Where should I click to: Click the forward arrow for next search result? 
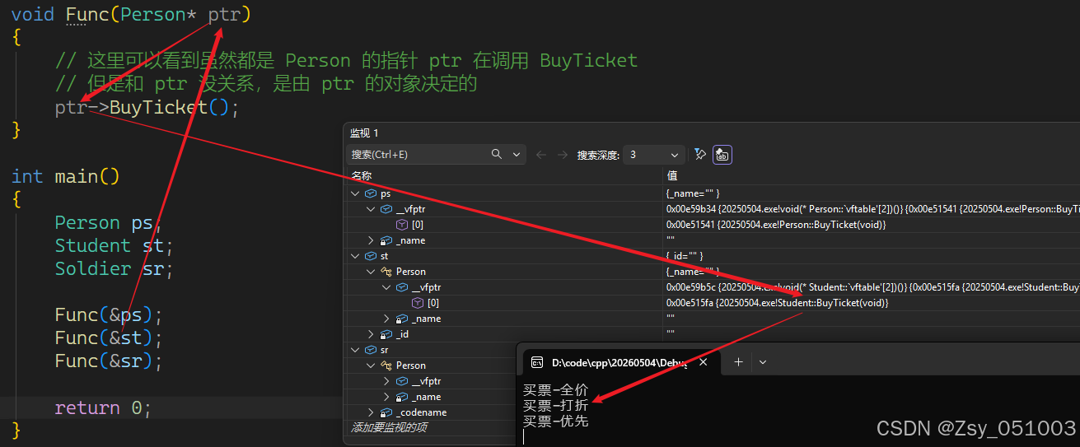(x=563, y=154)
